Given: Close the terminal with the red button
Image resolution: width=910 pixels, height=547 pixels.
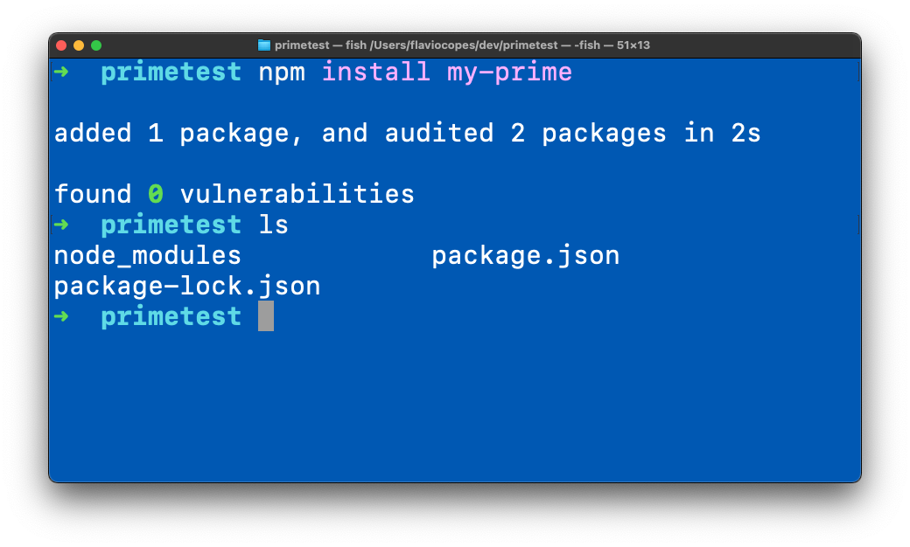Looking at the screenshot, I should coord(61,45).
